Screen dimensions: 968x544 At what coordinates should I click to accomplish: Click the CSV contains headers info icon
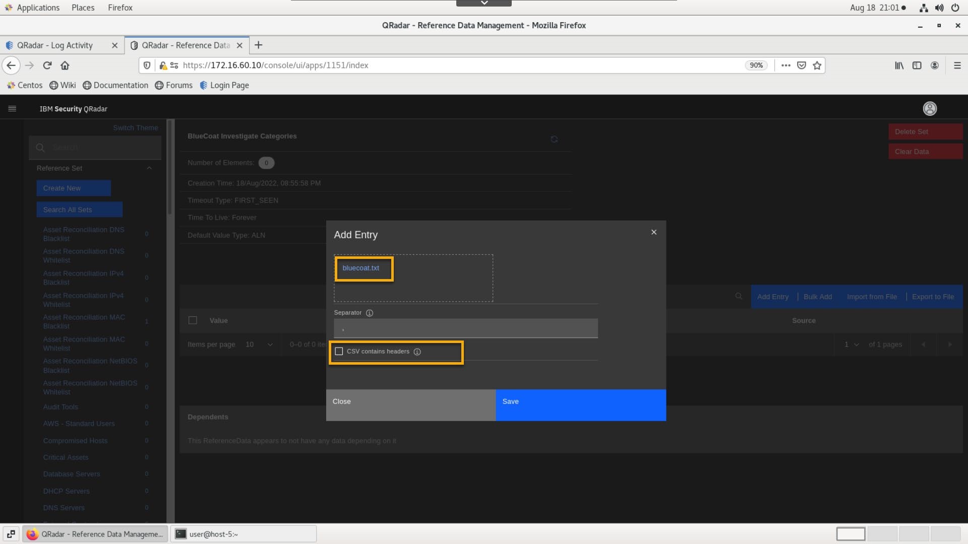pyautogui.click(x=417, y=352)
